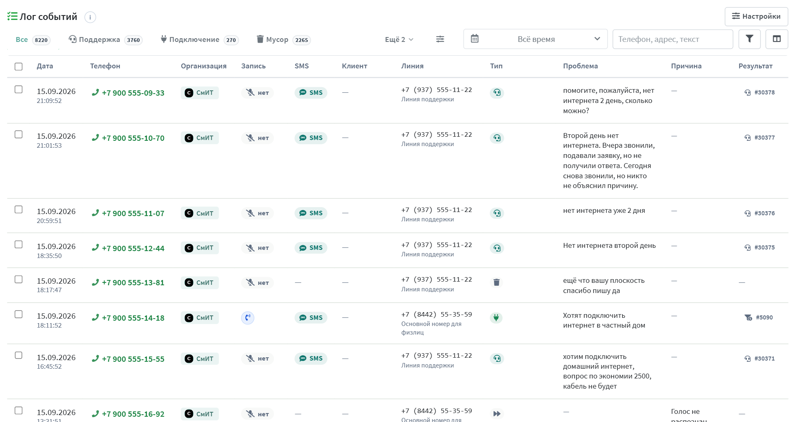Click calendar icon in the date range picker
This screenshot has width=795, height=422.
click(475, 39)
